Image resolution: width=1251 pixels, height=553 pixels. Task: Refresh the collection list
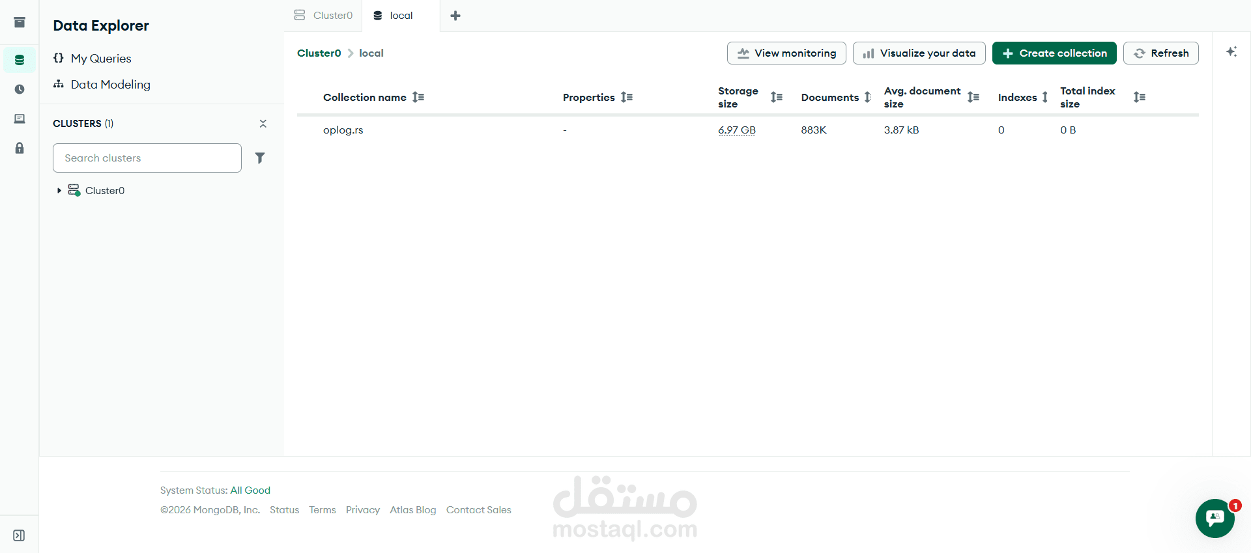point(1161,53)
